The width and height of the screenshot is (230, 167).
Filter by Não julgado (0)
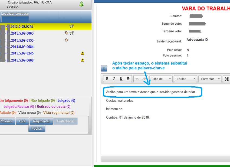pyautogui.click(x=42, y=101)
